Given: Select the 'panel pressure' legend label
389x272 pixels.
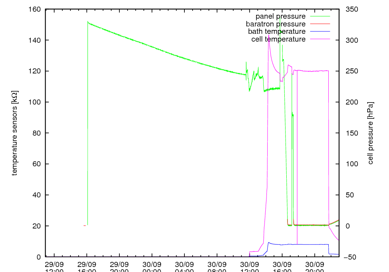Looking at the screenshot, I should pyautogui.click(x=280, y=16).
